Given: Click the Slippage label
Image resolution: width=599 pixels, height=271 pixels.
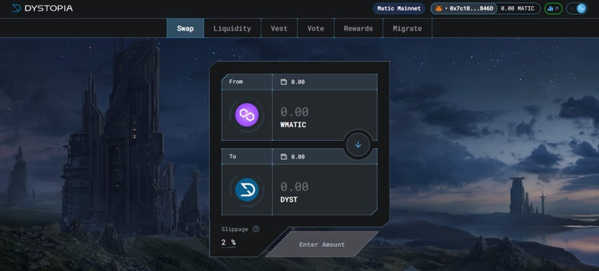Looking at the screenshot, I should 235,230.
